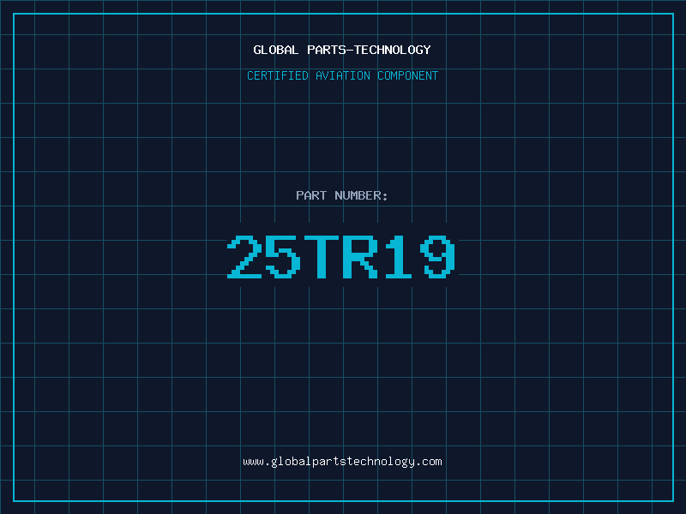Screen dimensions: 686x514
Task: Click the PART NUMBER: label
Action: pyautogui.click(x=342, y=195)
